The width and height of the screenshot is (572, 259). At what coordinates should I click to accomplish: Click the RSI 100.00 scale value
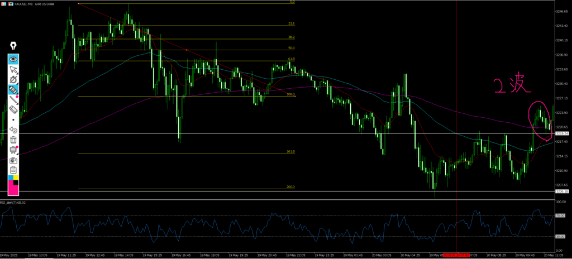(561, 202)
